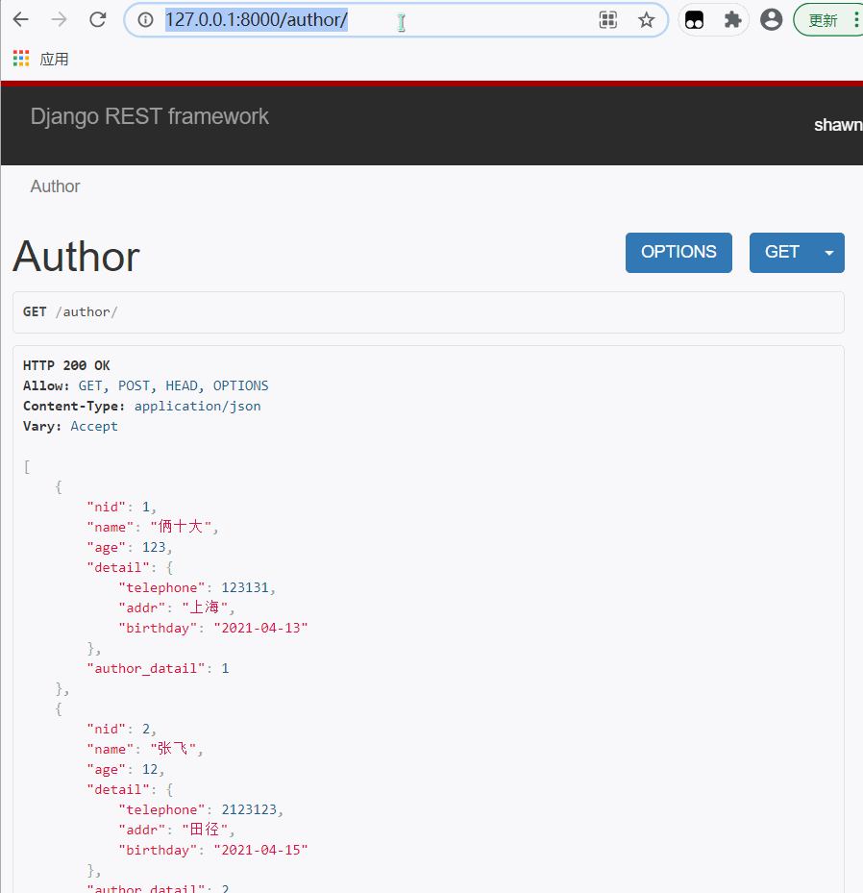Expand the GET format dropdown arrow
This screenshot has width=863, height=893.
pyautogui.click(x=829, y=252)
